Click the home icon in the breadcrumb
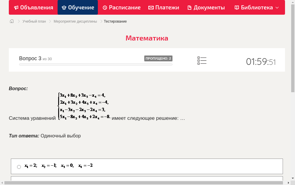The width and height of the screenshot is (295, 185). pos(11,21)
